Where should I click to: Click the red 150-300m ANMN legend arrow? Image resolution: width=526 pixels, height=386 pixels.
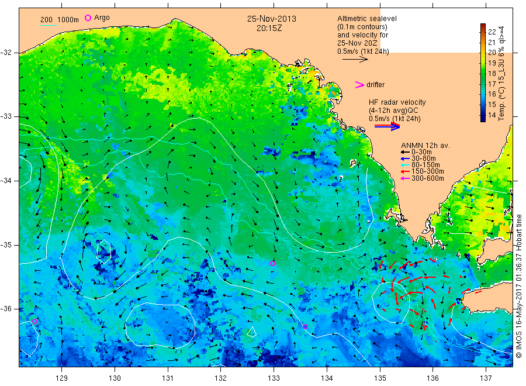pyautogui.click(x=405, y=171)
